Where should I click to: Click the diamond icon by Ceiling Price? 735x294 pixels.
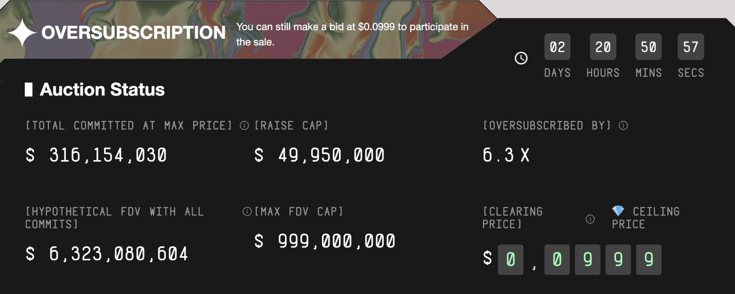618,211
